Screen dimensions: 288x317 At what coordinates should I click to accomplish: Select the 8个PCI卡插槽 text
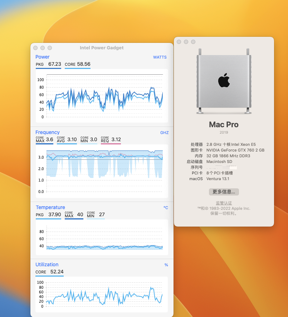coord(220,173)
